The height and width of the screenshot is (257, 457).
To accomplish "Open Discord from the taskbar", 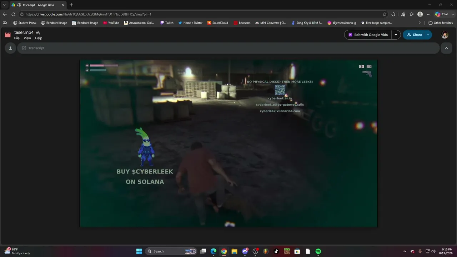I will click(245, 251).
